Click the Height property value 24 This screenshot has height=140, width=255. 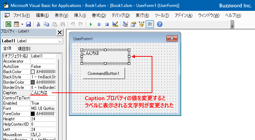pyautogui.click(x=43, y=119)
